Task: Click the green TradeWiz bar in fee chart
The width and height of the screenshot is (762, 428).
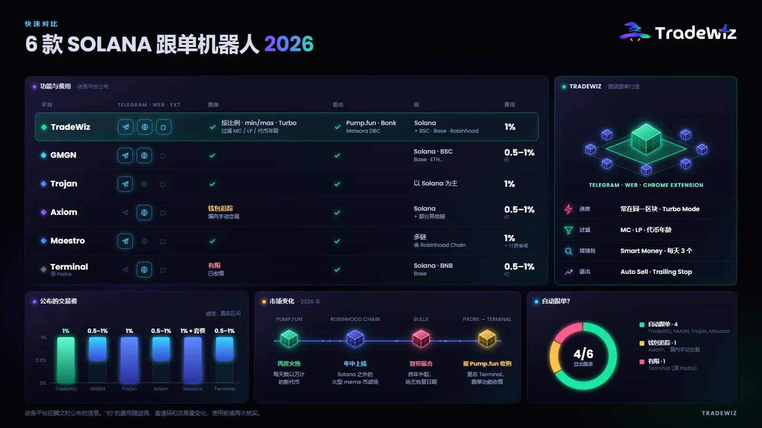Action: (x=66, y=360)
